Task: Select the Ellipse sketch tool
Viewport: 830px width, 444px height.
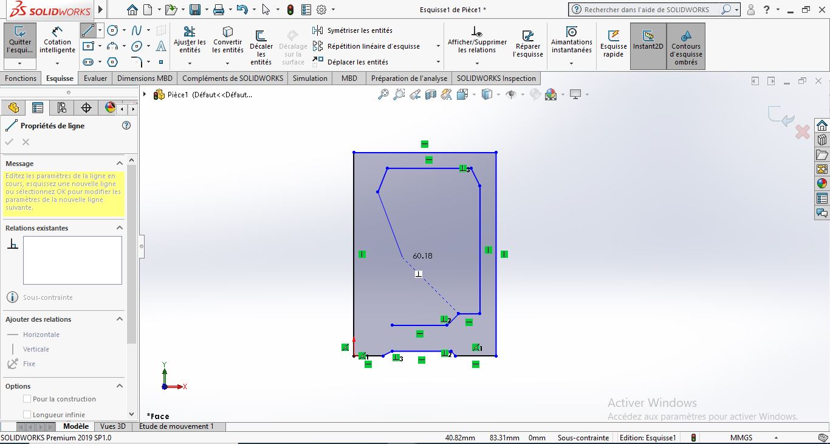Action: [x=137, y=46]
